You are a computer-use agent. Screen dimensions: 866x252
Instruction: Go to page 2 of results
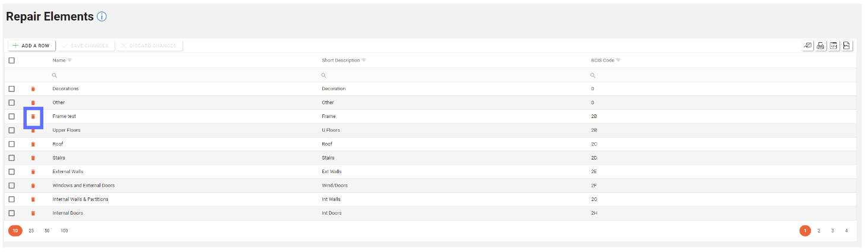(x=819, y=231)
